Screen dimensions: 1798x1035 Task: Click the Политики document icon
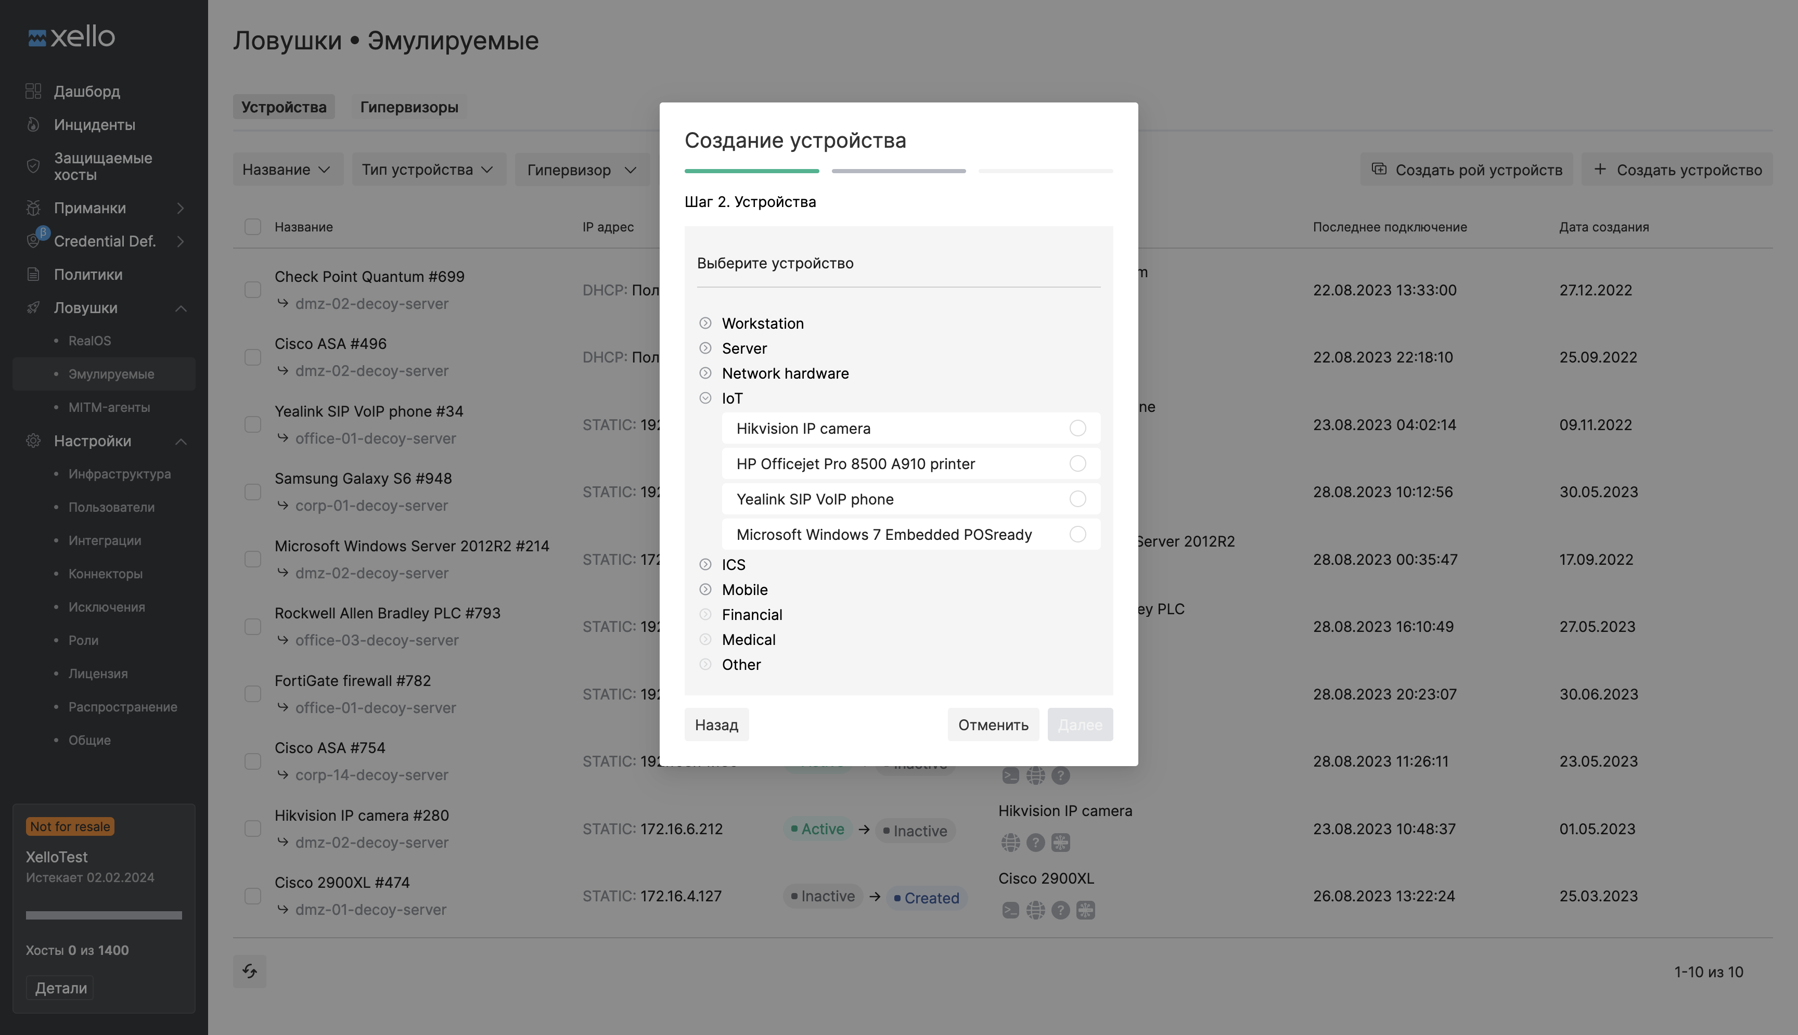[33, 275]
